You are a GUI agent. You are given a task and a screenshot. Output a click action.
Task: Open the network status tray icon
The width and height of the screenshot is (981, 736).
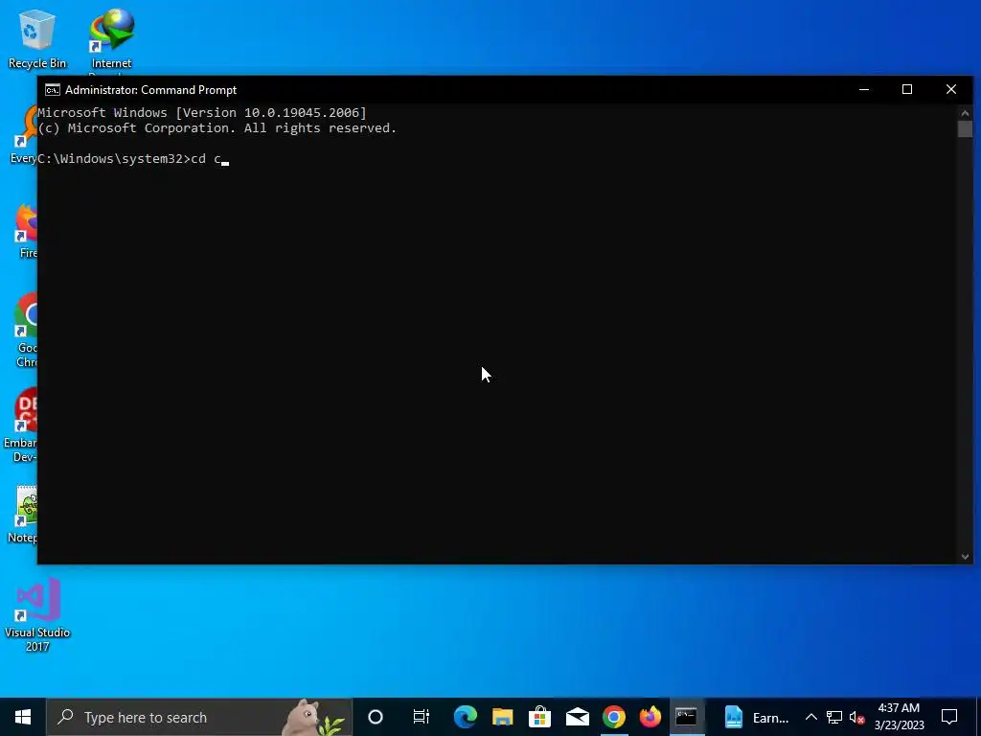[x=834, y=717]
